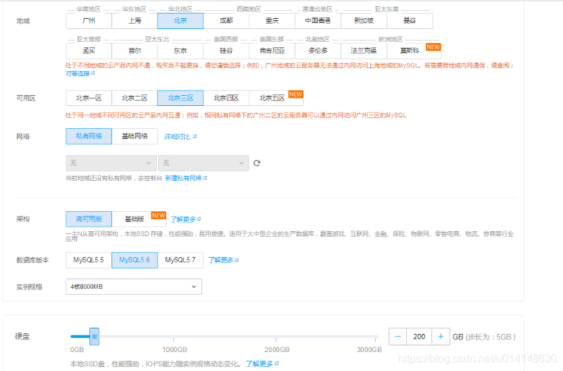This screenshot has width=563, height=371.
Task: Pick availability zone 北京二区
Action: (134, 98)
